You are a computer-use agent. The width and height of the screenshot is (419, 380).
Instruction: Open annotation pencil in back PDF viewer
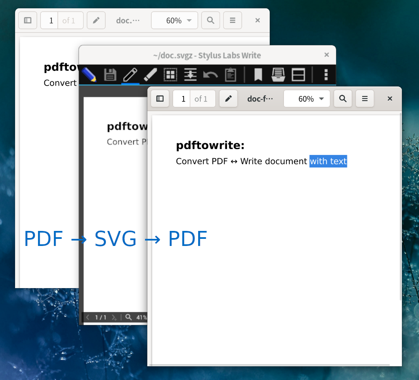click(x=96, y=20)
